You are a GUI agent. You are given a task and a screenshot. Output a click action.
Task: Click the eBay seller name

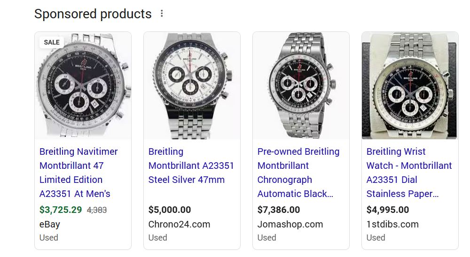pos(49,224)
